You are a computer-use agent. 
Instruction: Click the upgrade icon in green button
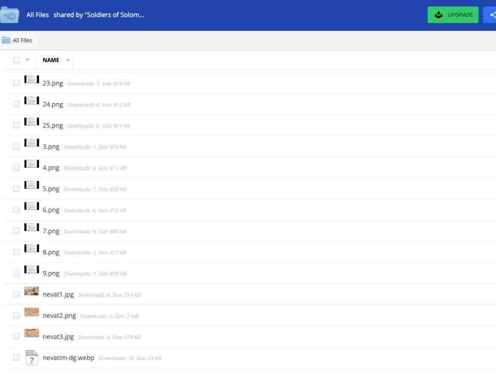point(438,15)
